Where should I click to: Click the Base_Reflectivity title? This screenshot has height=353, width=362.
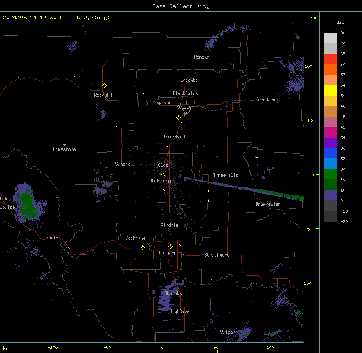[x=181, y=6]
